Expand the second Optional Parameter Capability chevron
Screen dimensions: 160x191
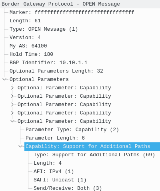(12, 96)
